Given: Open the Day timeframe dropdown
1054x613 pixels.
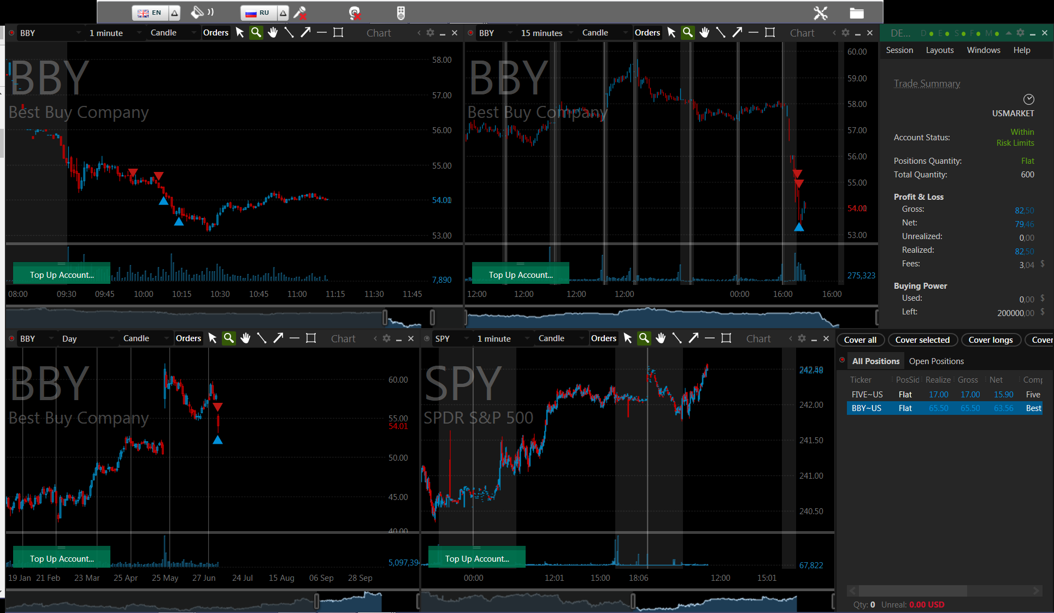Looking at the screenshot, I should click(87, 338).
